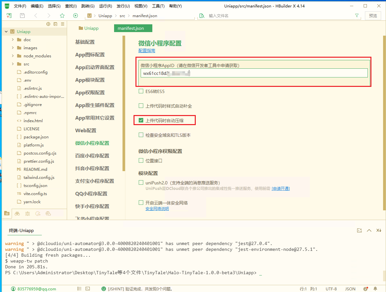
Task: Open the 文件(F) menu
Action: 20,6
